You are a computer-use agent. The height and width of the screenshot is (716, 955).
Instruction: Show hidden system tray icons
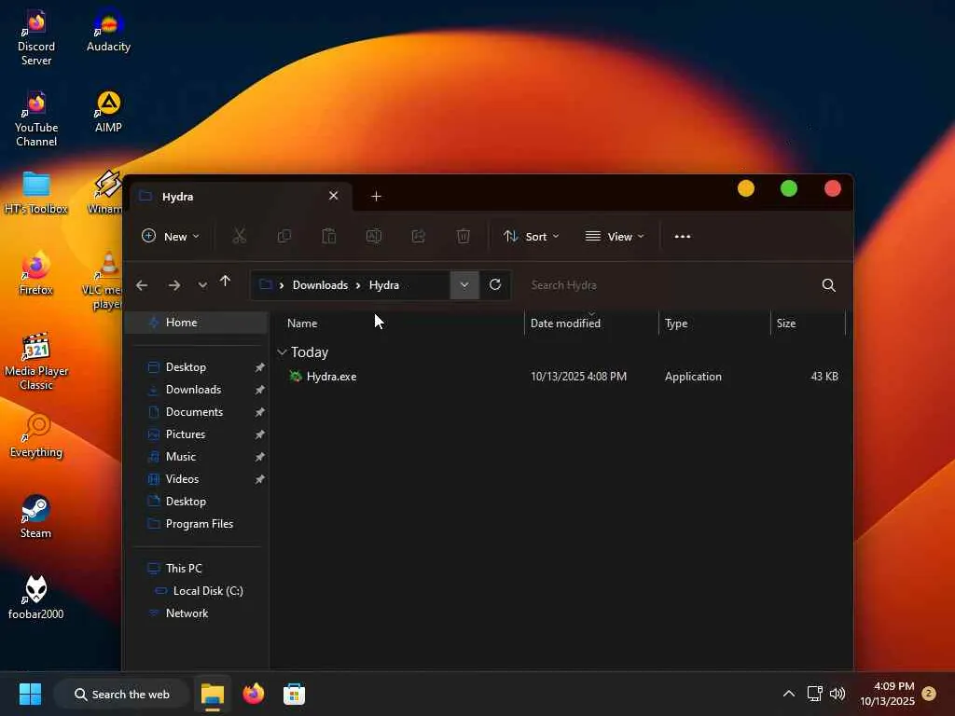789,694
